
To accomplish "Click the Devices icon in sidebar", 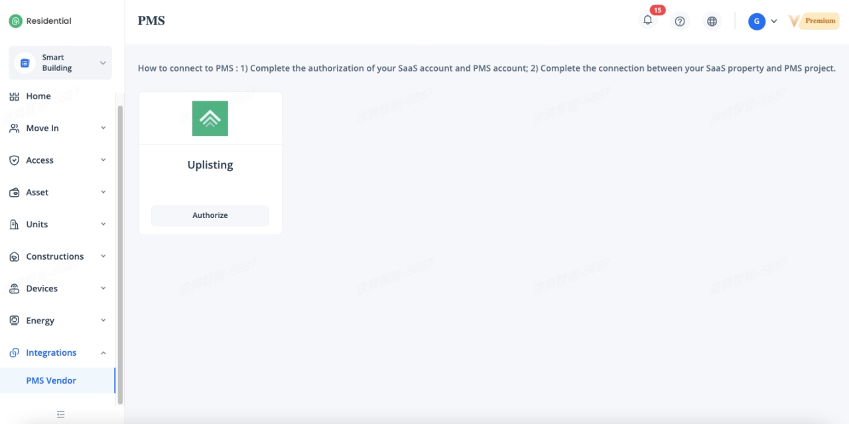I will pos(14,289).
